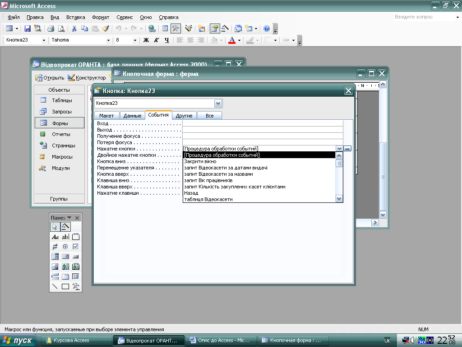Toggle Bold (Ж) formatting
Screen dimensions: 462x347
point(146,40)
